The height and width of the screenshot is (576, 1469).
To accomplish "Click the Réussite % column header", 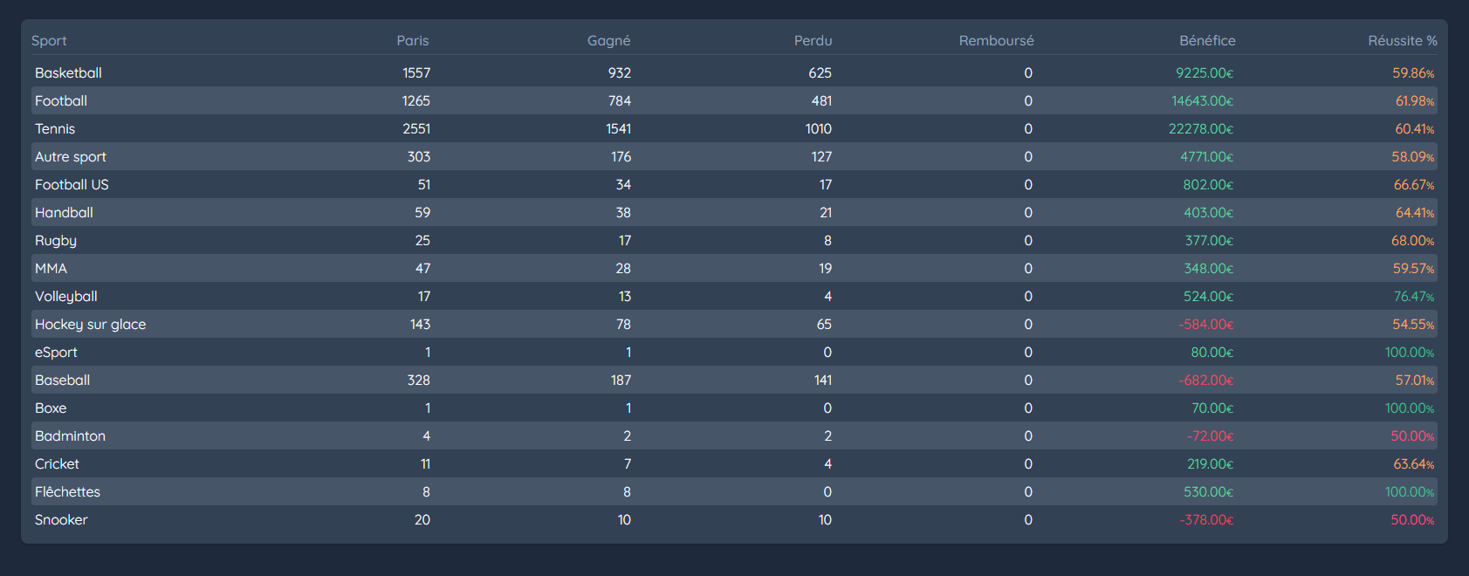I will [1402, 41].
